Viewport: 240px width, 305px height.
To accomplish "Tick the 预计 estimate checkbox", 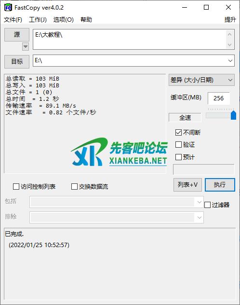I will [178, 157].
